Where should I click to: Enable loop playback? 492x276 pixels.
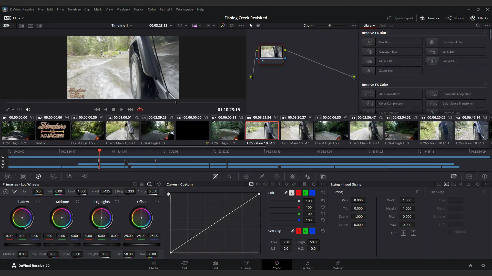140,109
